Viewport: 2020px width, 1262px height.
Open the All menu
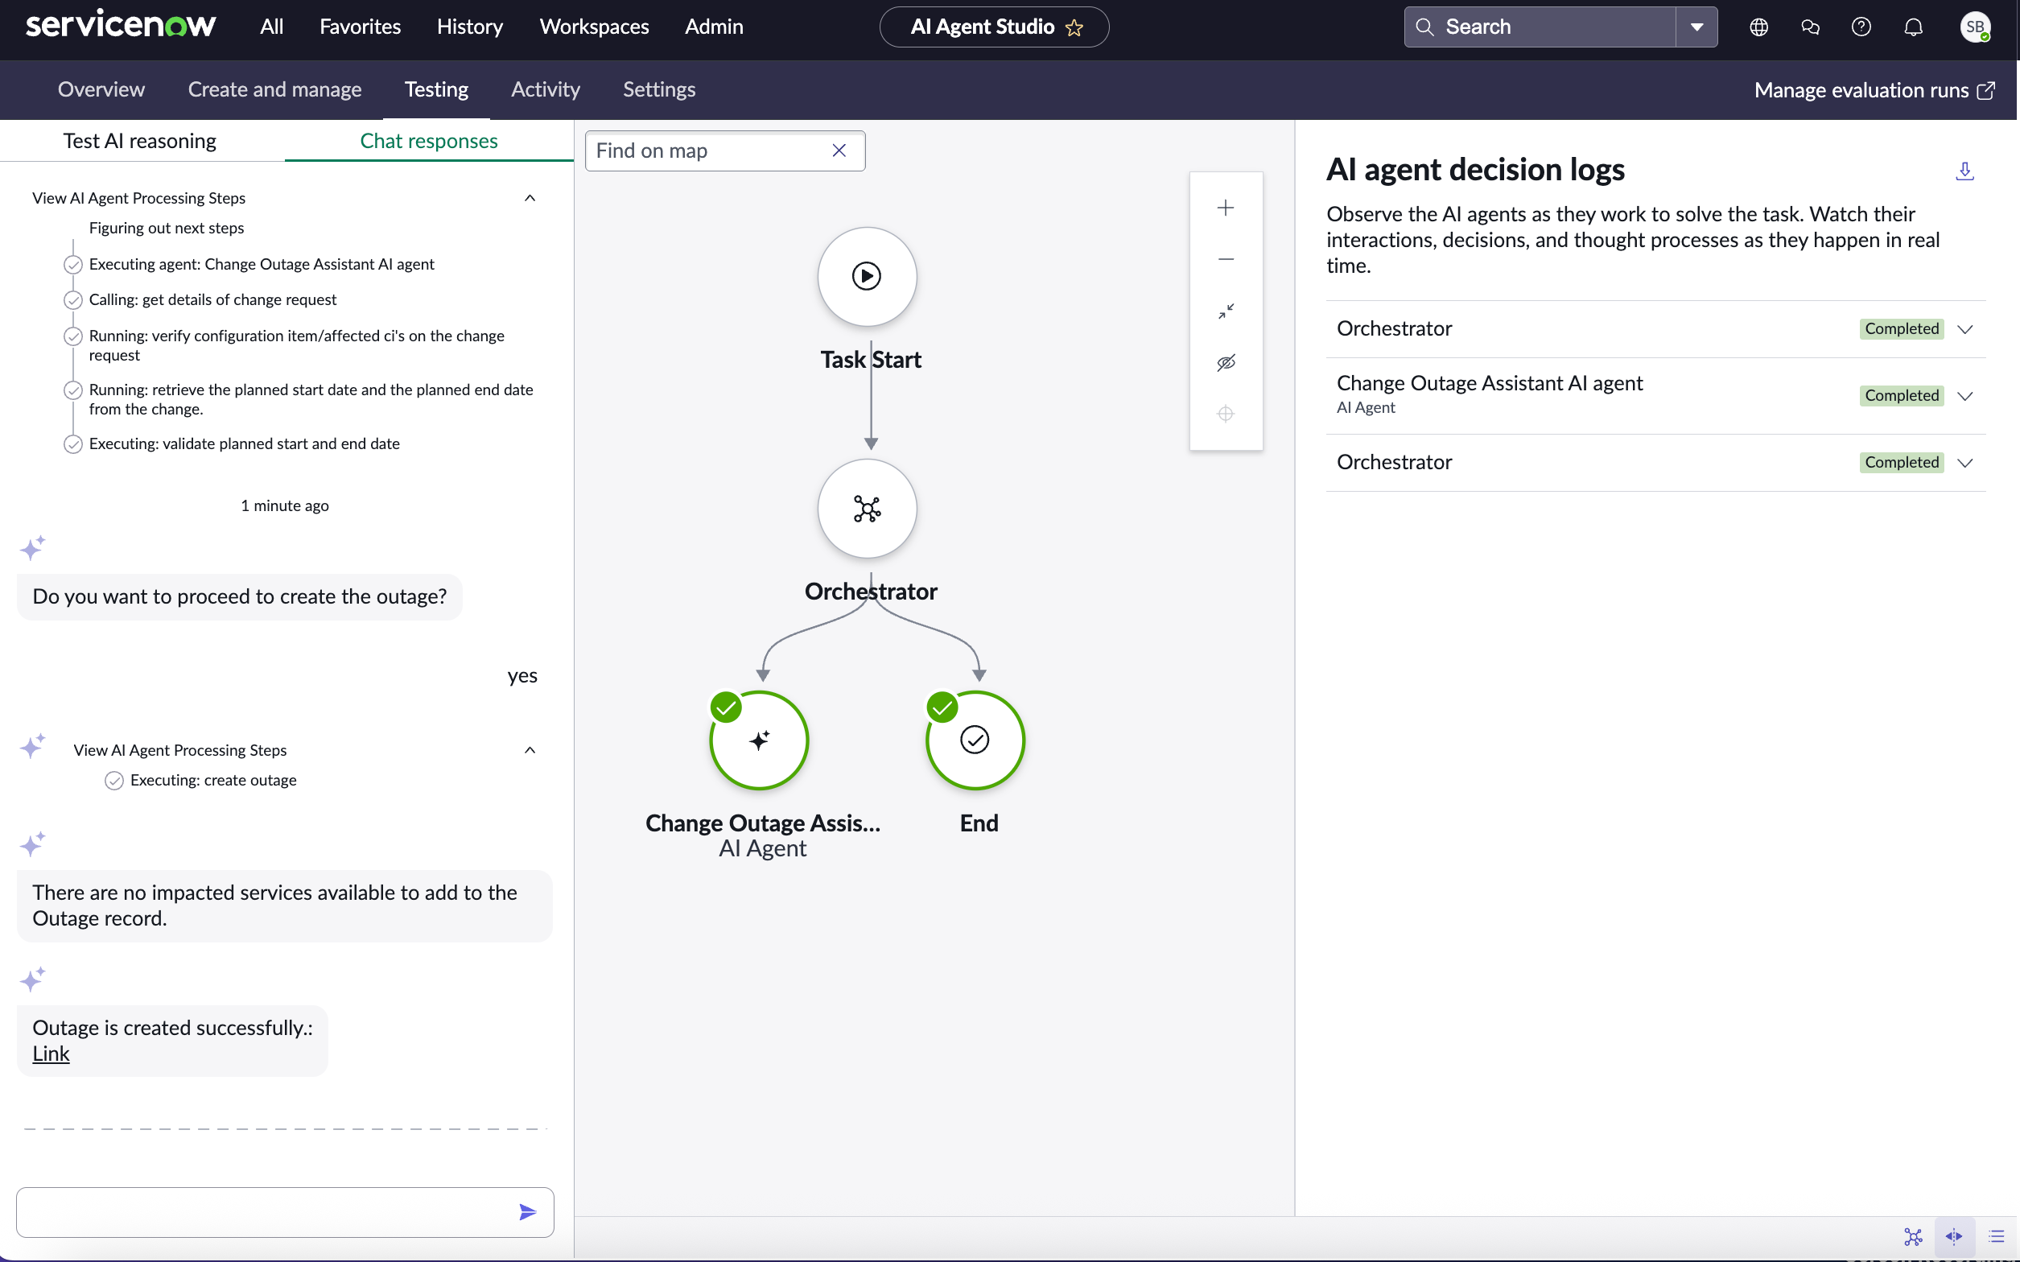[x=271, y=27]
